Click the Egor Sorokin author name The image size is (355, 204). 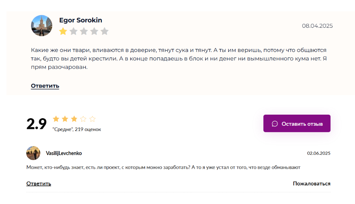(x=81, y=20)
